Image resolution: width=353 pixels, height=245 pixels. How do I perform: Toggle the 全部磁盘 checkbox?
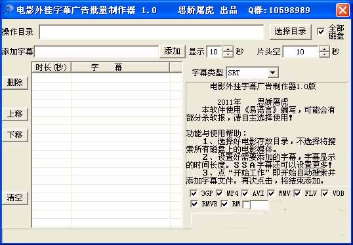pyautogui.click(x=321, y=31)
